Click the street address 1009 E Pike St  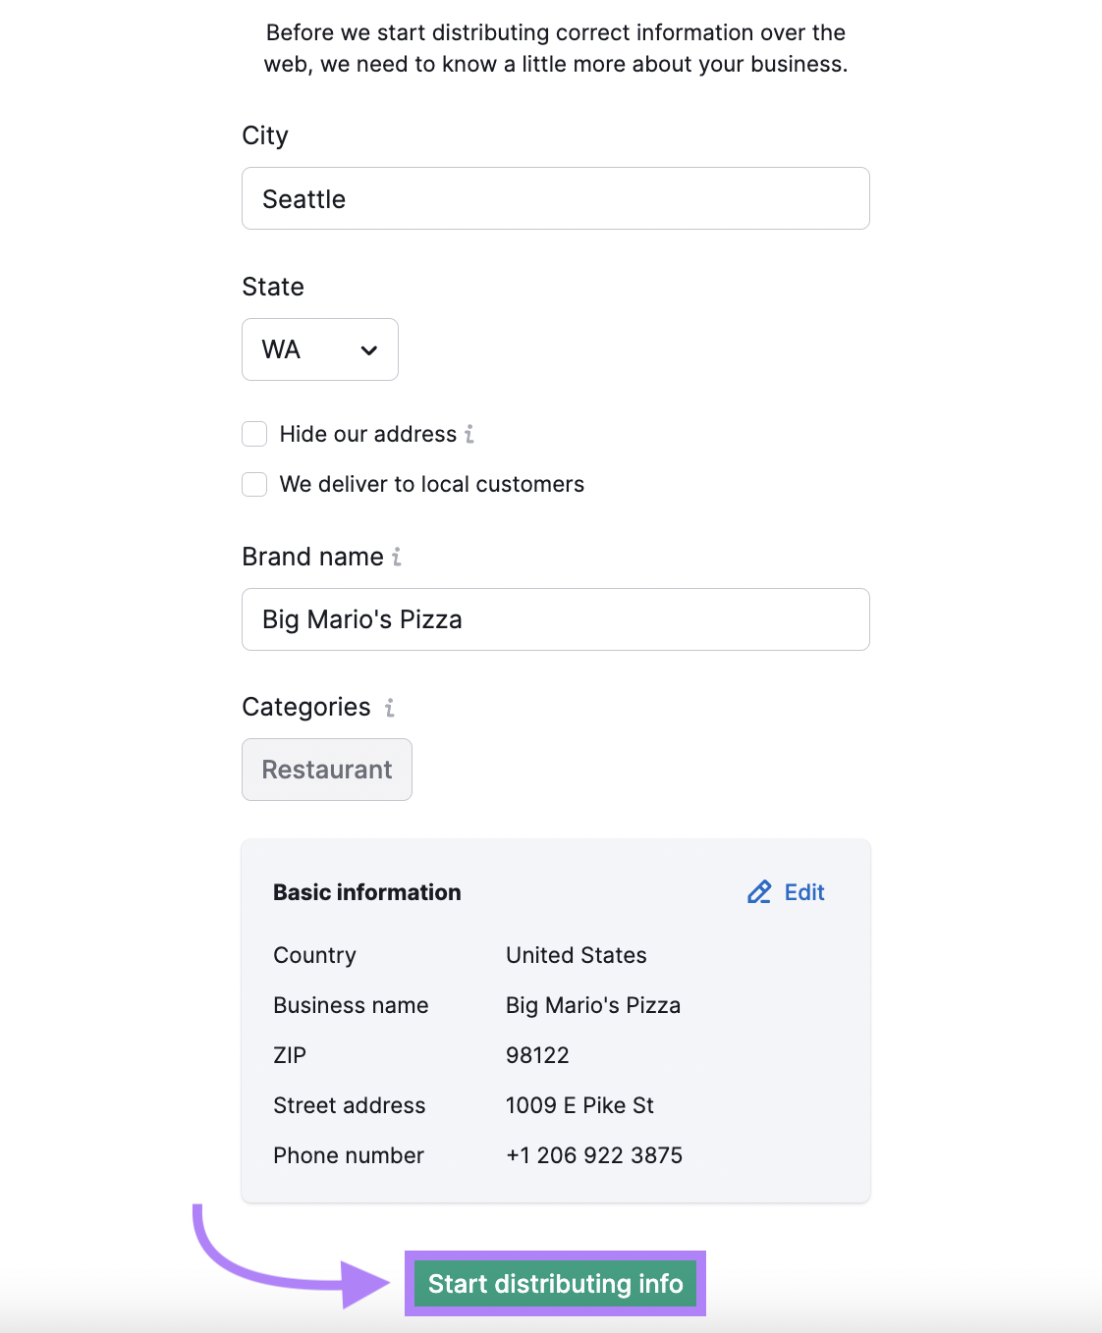(x=579, y=1105)
